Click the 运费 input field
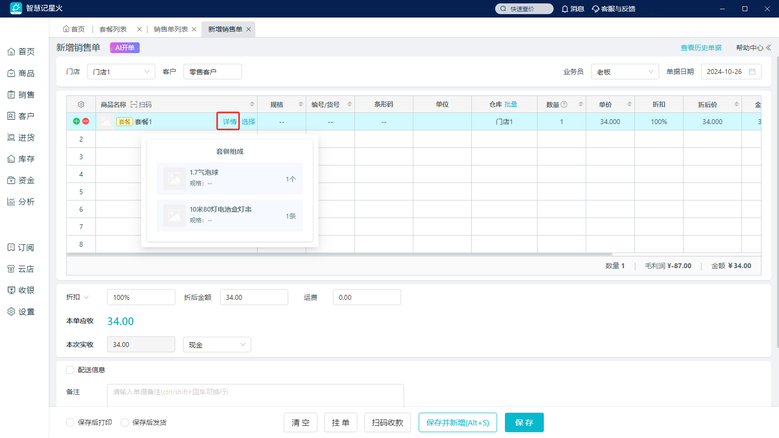The height and width of the screenshot is (438, 779). coord(367,297)
